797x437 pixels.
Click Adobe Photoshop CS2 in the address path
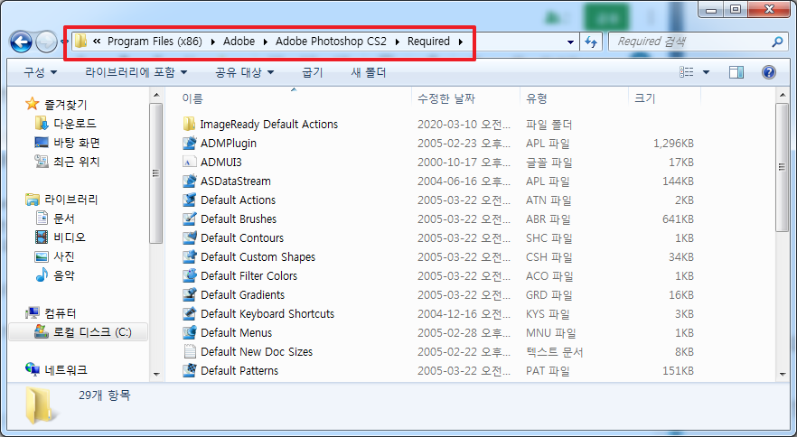(331, 42)
